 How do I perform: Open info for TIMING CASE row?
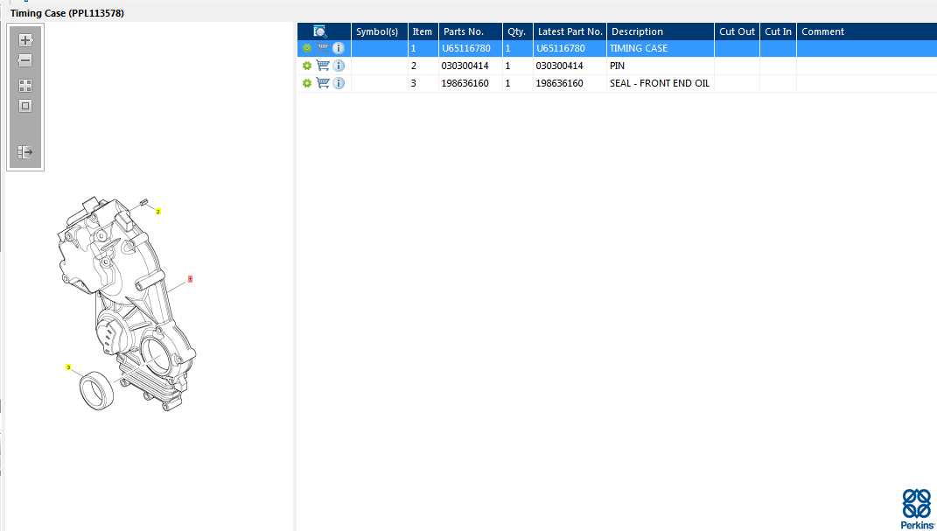click(339, 48)
